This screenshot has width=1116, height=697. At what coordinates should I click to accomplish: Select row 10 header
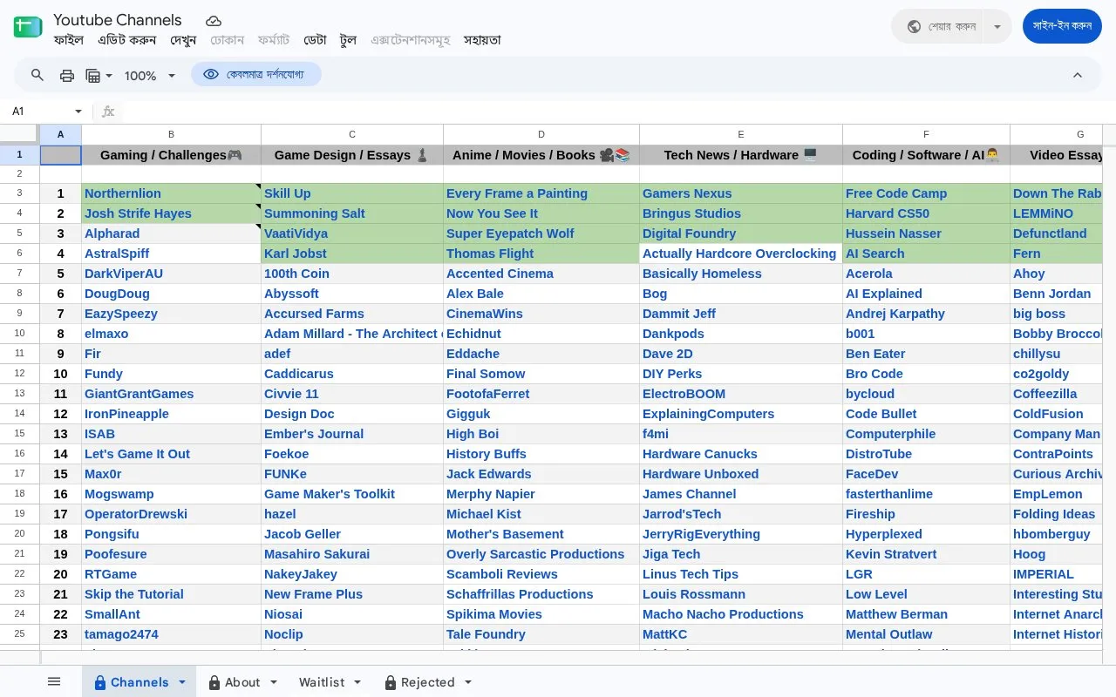pyautogui.click(x=19, y=334)
